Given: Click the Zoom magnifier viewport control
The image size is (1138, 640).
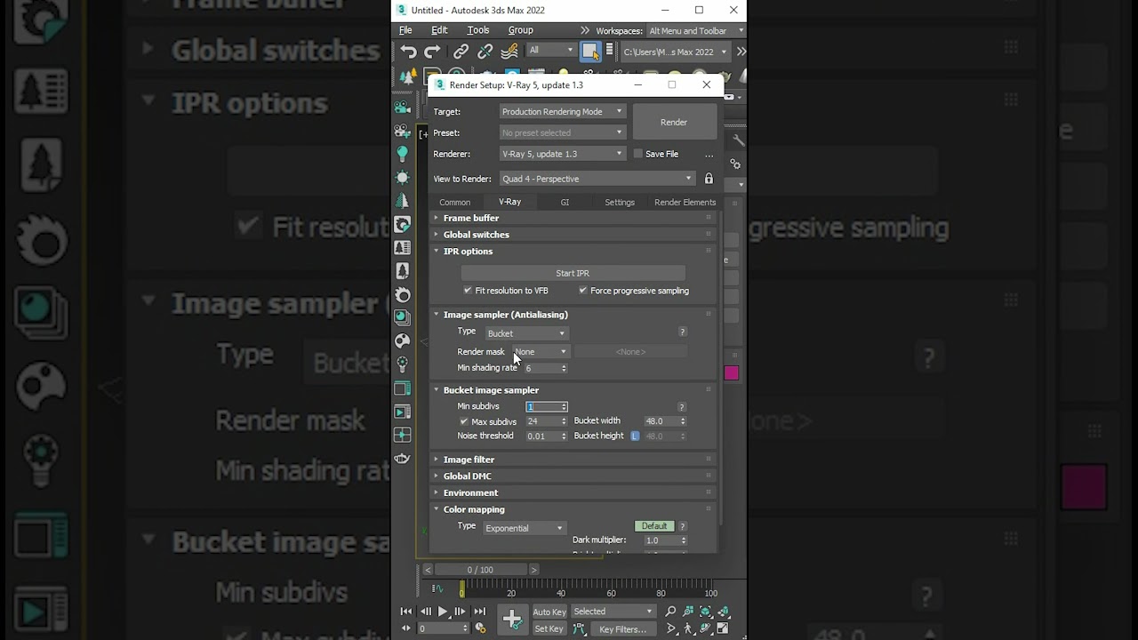Looking at the screenshot, I should tap(670, 612).
